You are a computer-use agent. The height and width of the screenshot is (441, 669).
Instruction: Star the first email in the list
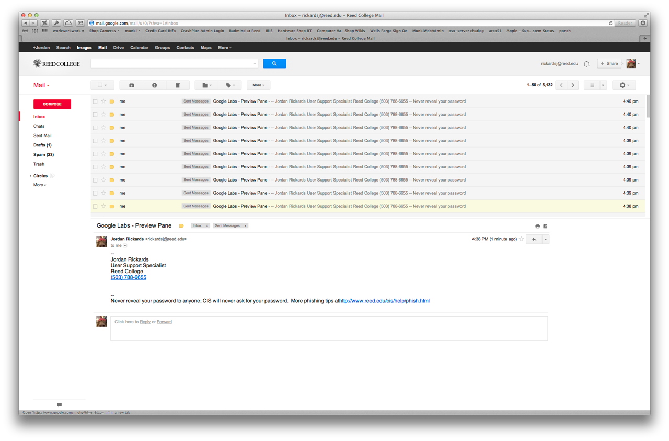coord(103,101)
